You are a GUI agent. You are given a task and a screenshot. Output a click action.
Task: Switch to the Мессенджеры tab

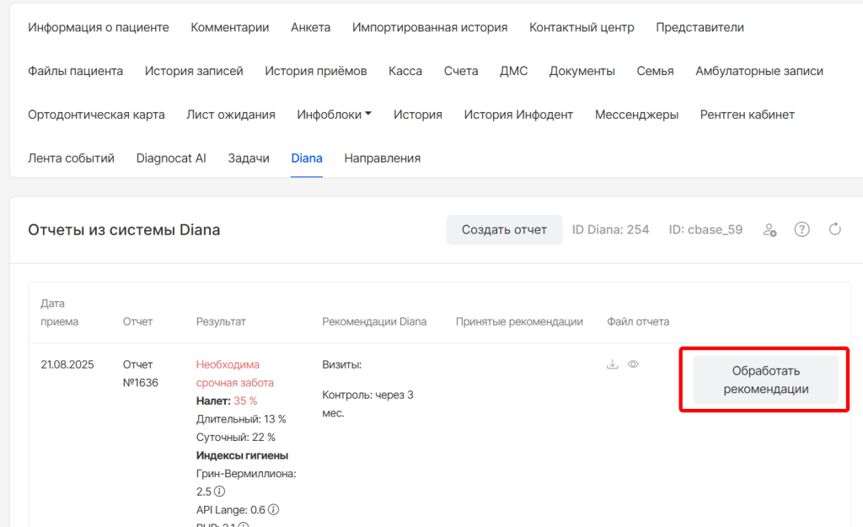click(636, 115)
